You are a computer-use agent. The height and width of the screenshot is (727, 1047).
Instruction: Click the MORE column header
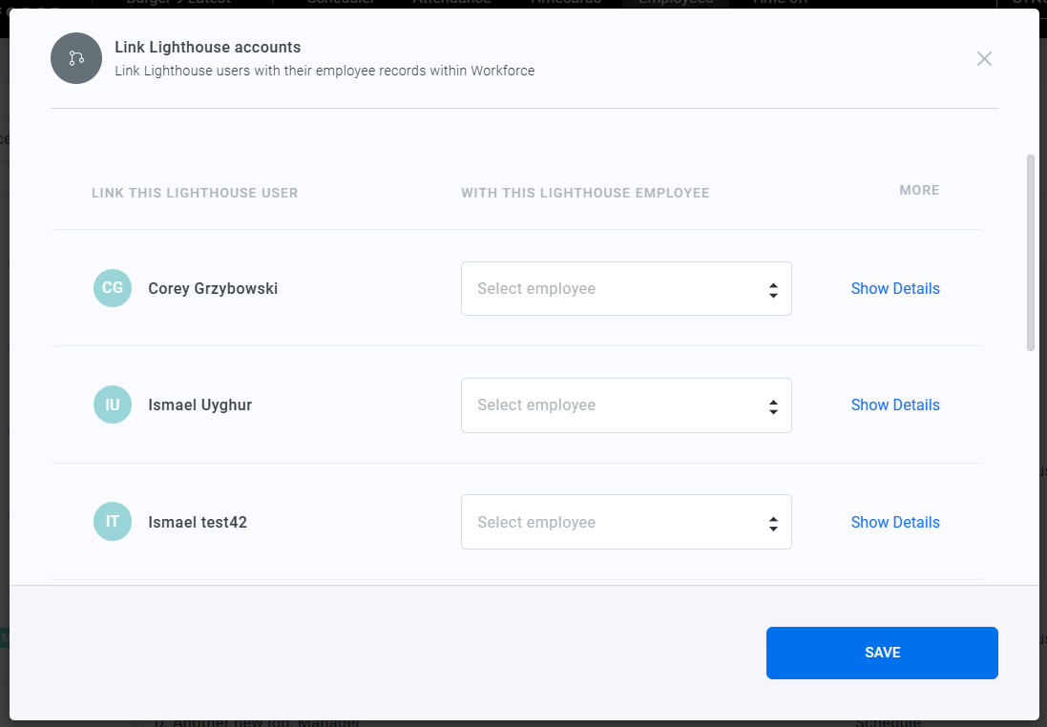pyautogui.click(x=919, y=191)
